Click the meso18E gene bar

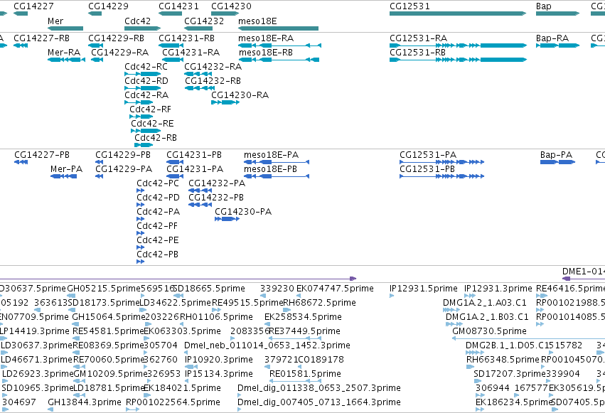pos(278,28)
